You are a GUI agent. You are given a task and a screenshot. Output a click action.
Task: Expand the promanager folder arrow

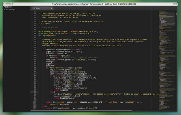click(5, 10)
